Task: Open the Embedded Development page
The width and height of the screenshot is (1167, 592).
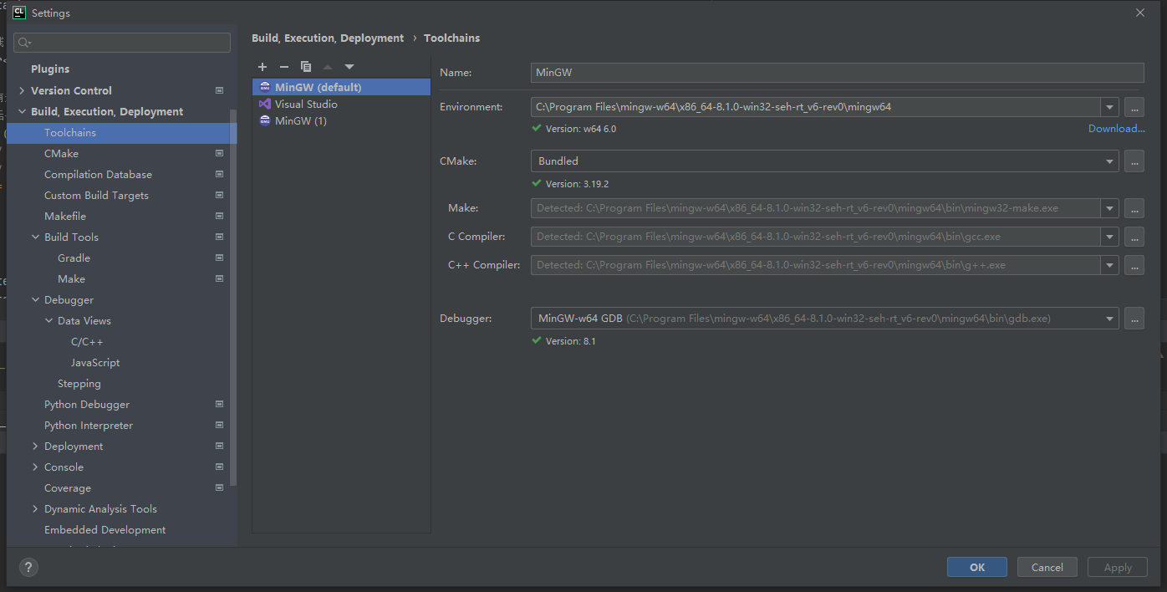Action: [x=104, y=529]
